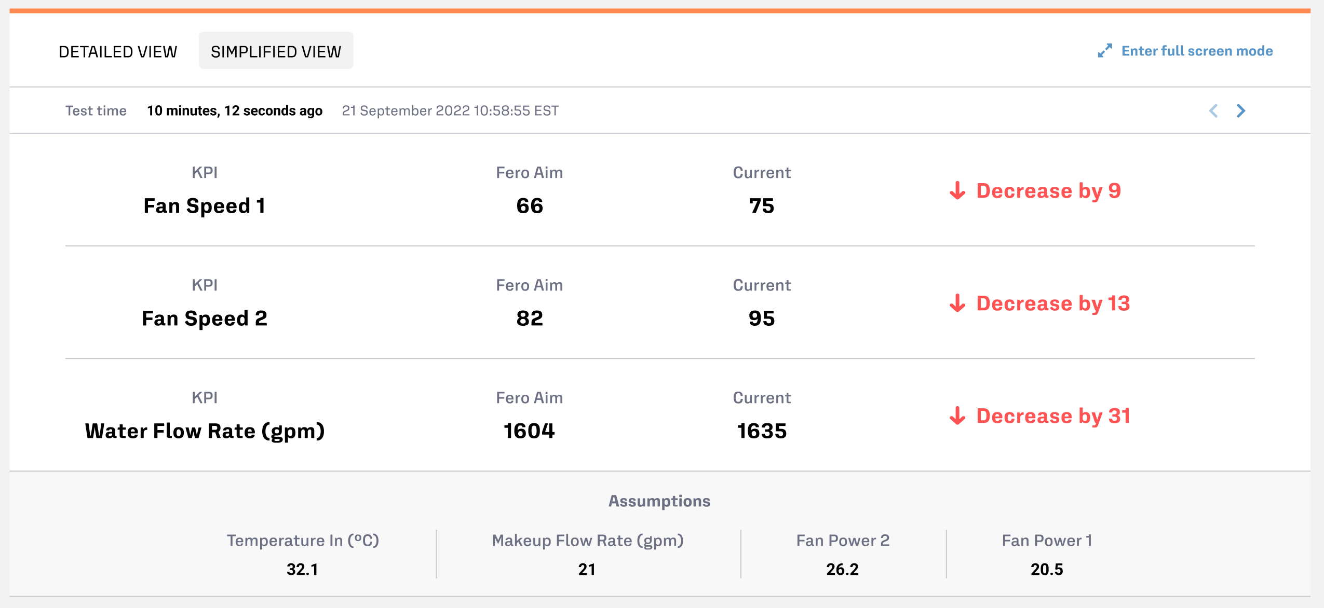The width and height of the screenshot is (1324, 608).
Task: Go to the next test with right chevron
Action: 1241,110
